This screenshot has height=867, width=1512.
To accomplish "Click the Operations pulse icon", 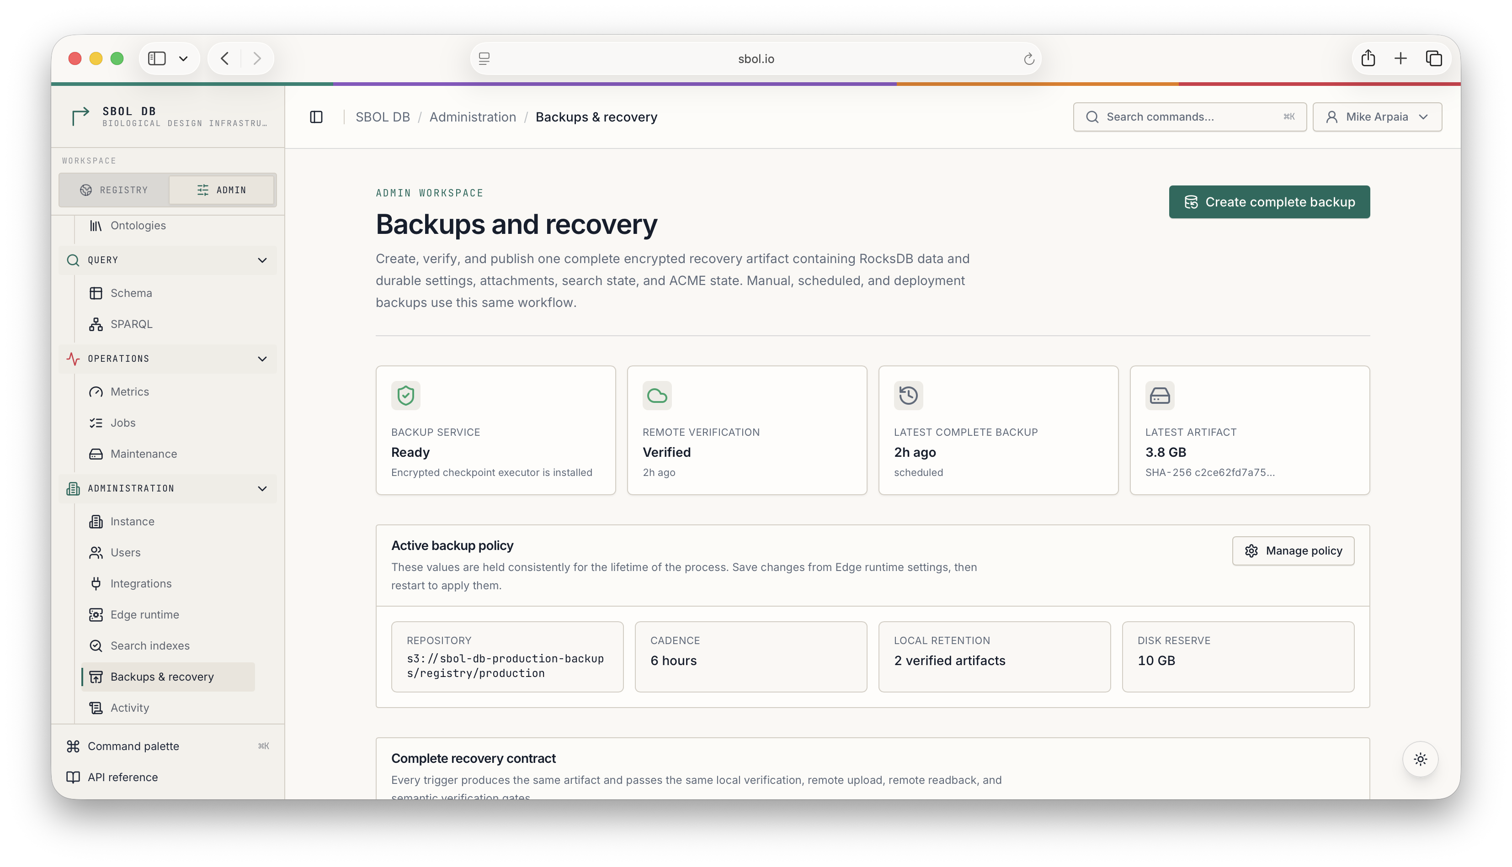I will (x=73, y=359).
